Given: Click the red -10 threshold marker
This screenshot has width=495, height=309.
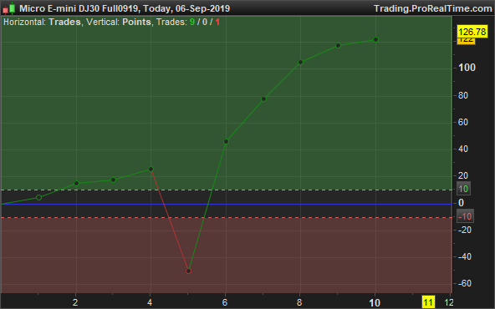Looking at the screenshot, I should (465, 216).
